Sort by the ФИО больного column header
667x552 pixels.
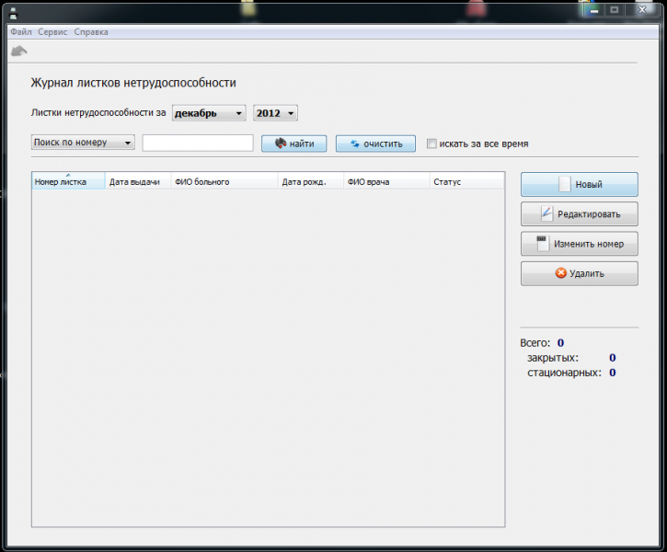pos(224,181)
